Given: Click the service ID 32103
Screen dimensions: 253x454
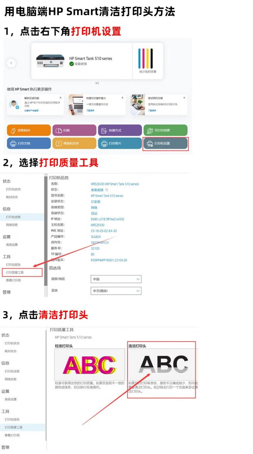Looking at the screenshot, I should 95,248.
